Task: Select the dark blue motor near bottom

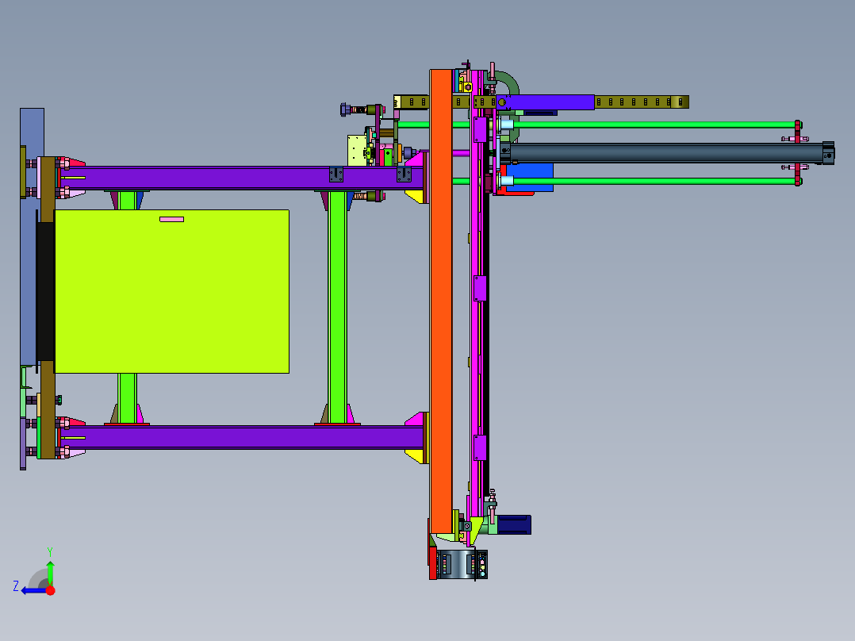Action: pyautogui.click(x=514, y=524)
